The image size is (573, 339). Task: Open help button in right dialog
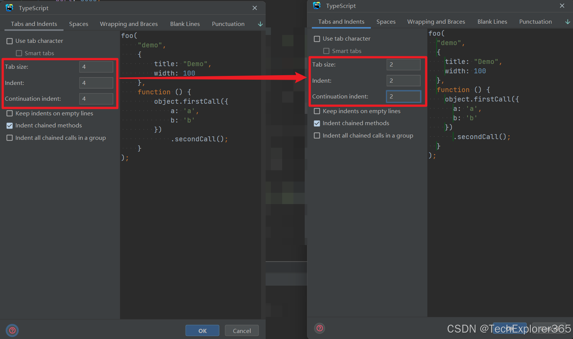(x=320, y=328)
